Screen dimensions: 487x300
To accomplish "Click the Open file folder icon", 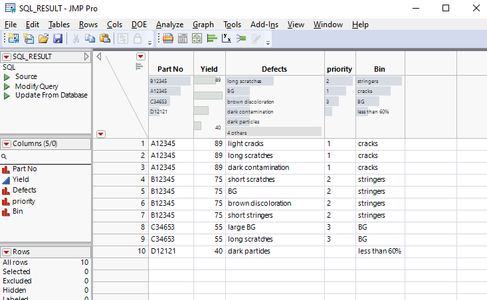I will click(x=43, y=39).
